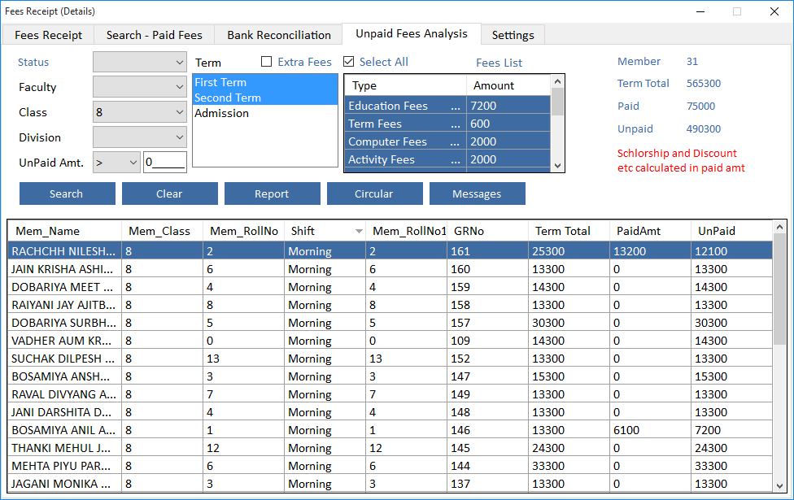
Task: Sort by the Mem_RollNo1 column header
Action: click(407, 231)
